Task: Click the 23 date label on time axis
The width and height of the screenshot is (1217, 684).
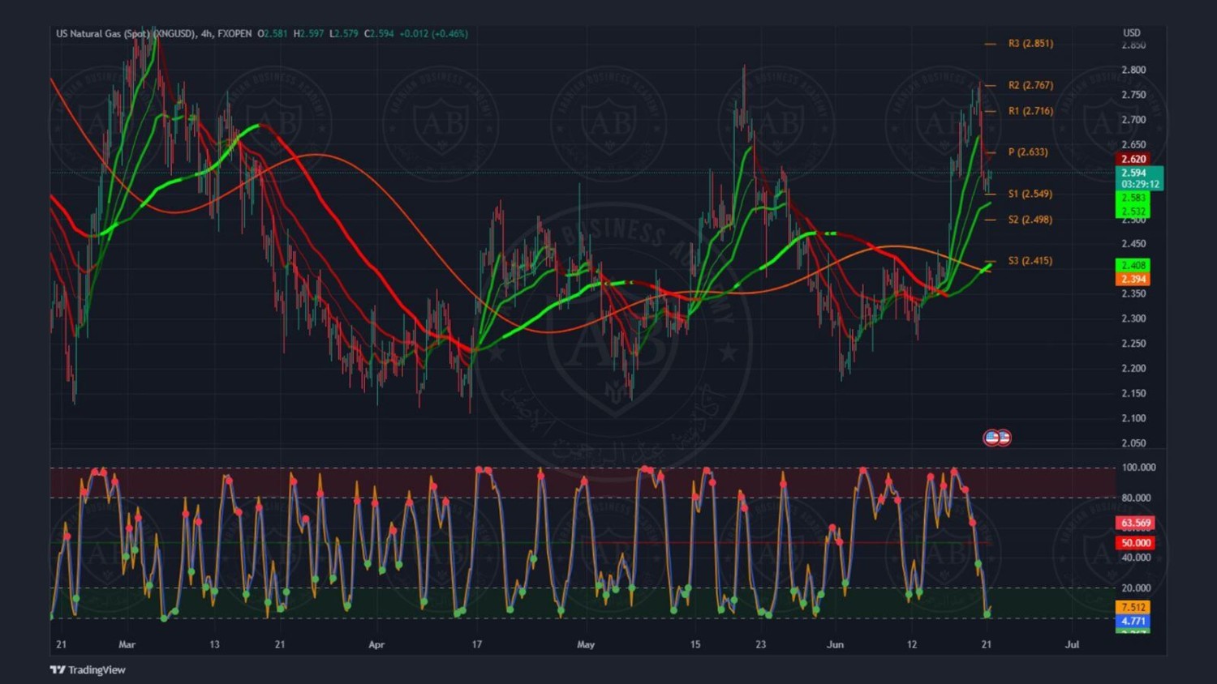Action: 760,645
